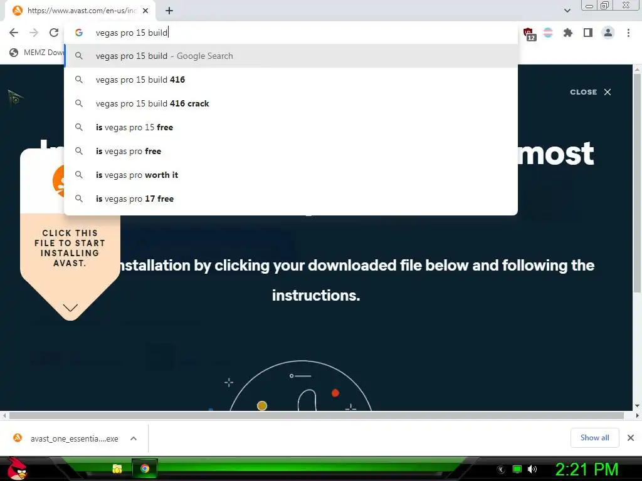Viewport: 642px width, 481px height.
Task: Click the vertical page scrollbar thumb
Action: coord(637,184)
